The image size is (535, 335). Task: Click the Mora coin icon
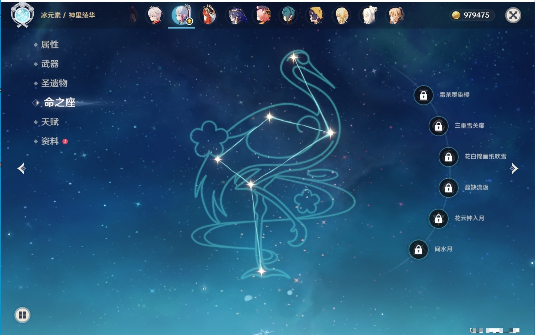(456, 15)
